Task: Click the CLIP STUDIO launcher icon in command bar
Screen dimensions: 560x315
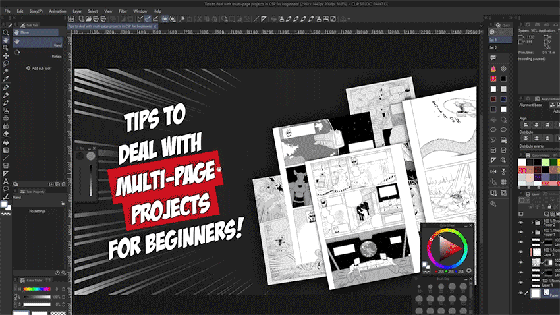Action: [71, 19]
